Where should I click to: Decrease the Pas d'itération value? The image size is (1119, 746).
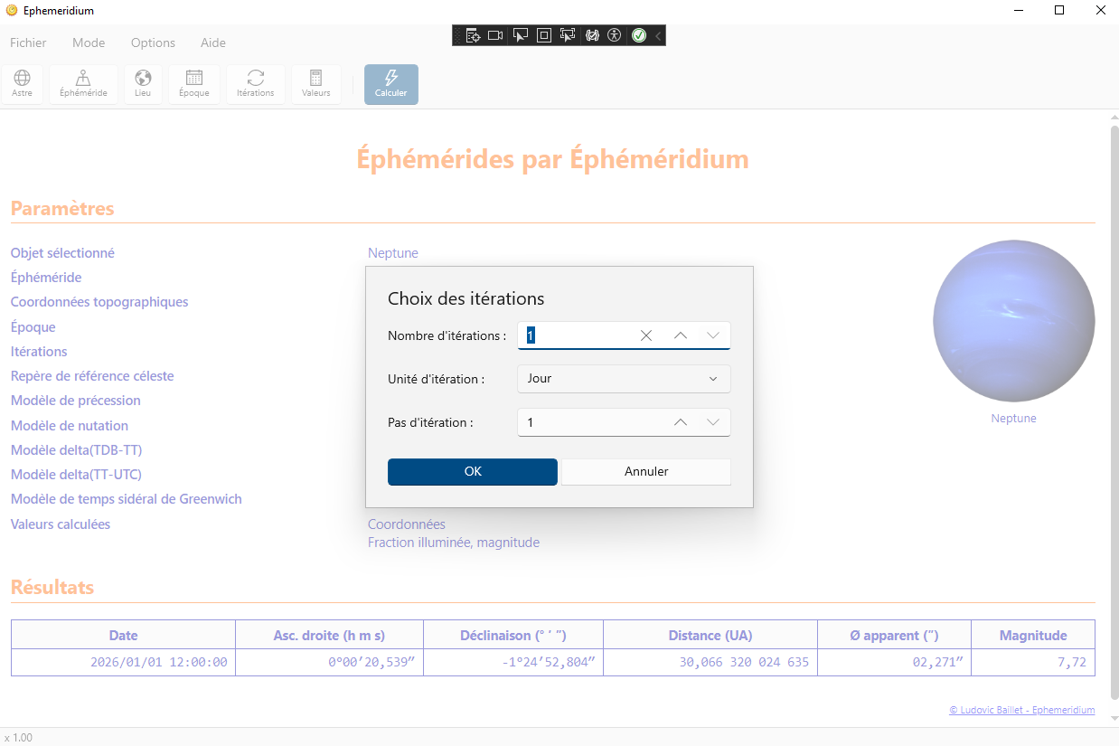pos(713,422)
